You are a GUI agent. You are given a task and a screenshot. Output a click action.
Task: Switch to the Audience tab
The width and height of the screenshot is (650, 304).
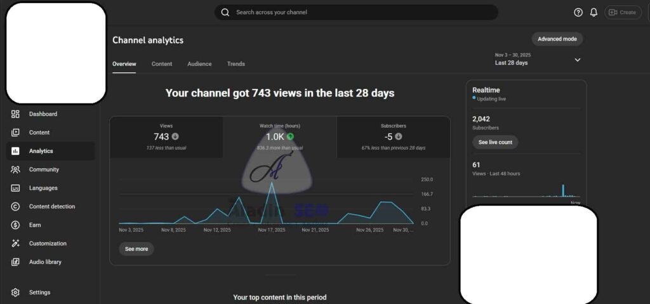199,63
